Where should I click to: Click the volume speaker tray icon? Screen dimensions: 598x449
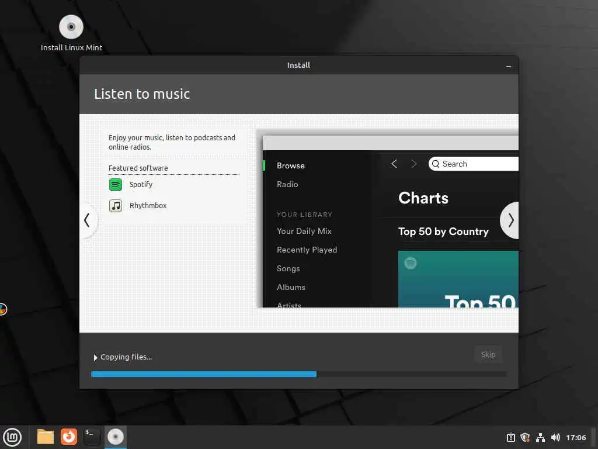(x=555, y=437)
